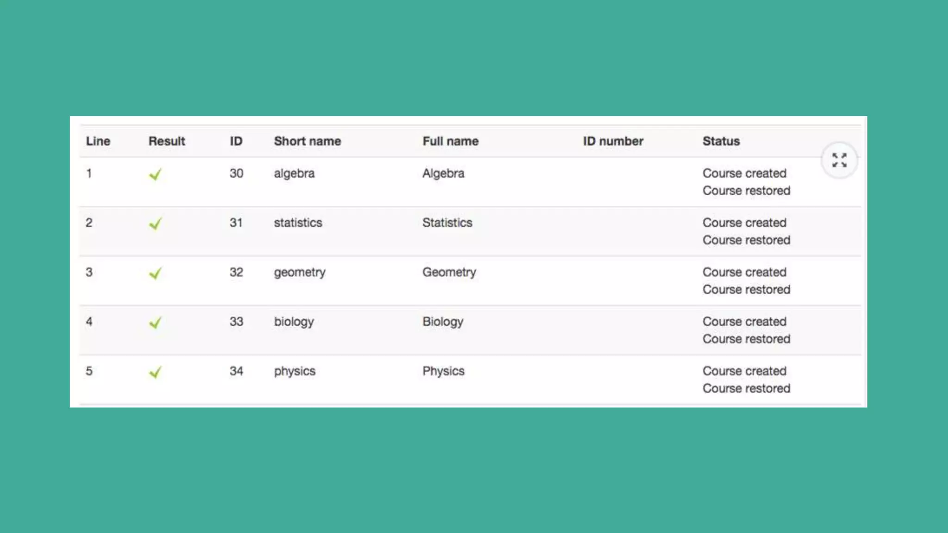
Task: Click the fullscreen expand icon
Action: 839,160
